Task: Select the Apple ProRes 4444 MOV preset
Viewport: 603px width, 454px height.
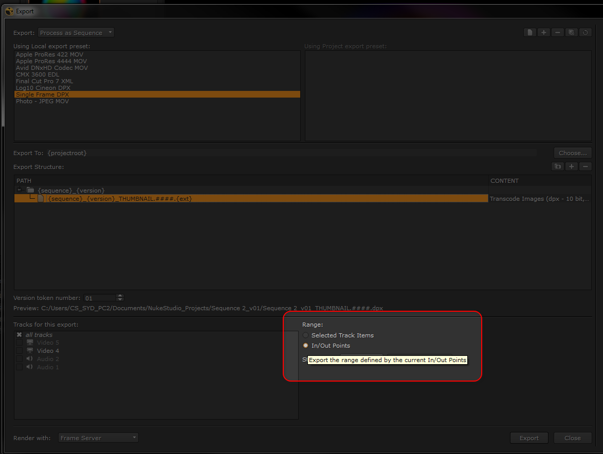Action: [x=51, y=61]
